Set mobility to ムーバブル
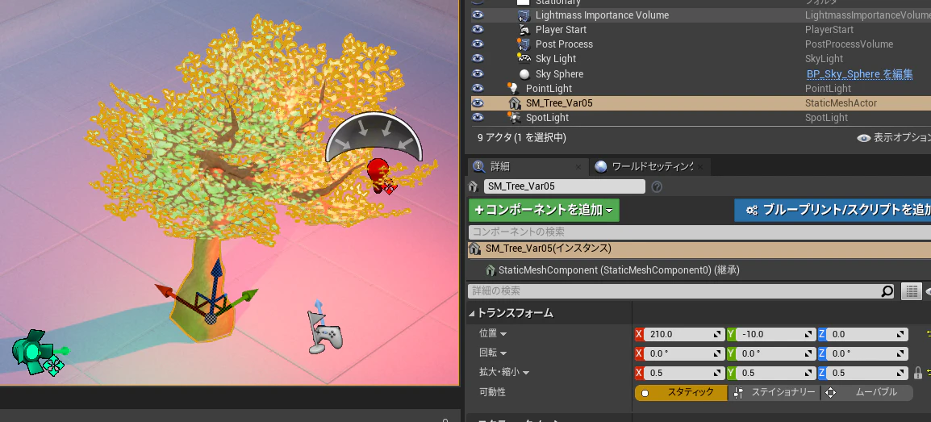Image resolution: width=931 pixels, height=422 pixels. (867, 392)
